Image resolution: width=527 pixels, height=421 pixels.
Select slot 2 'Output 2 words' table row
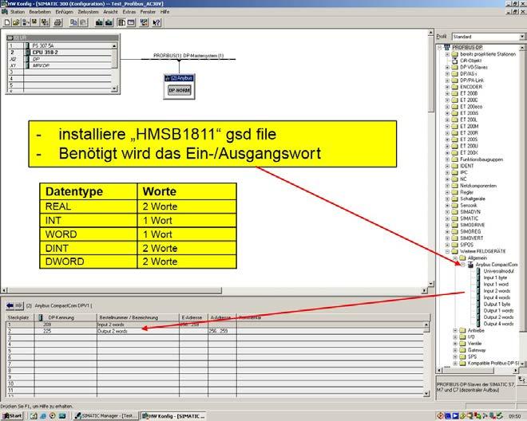tap(215, 332)
